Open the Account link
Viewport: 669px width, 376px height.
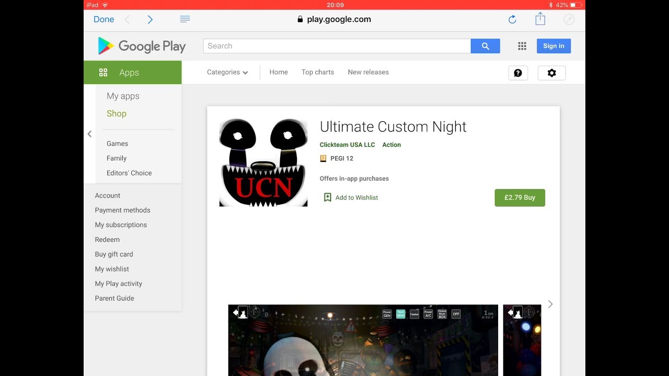pos(108,195)
